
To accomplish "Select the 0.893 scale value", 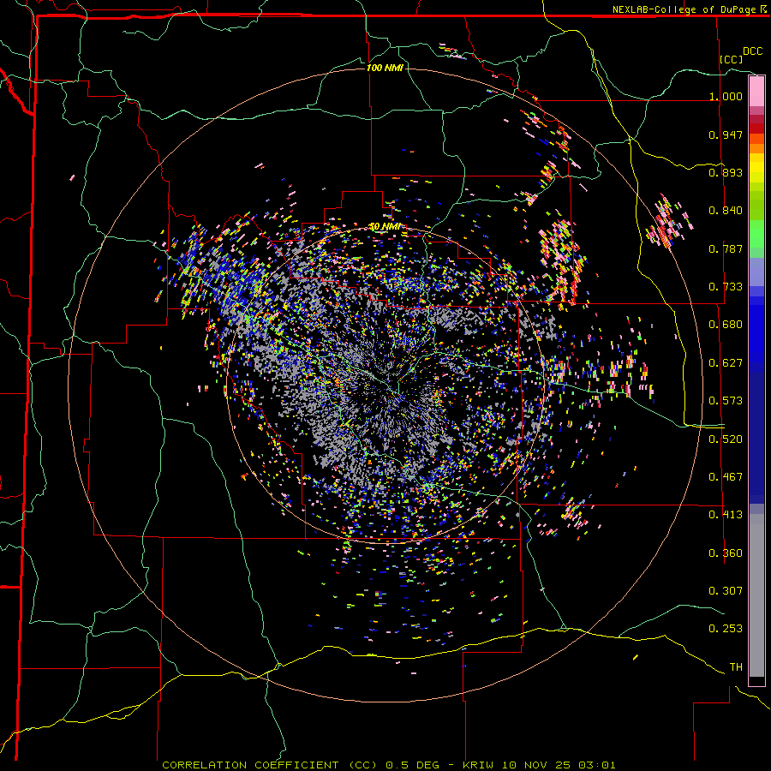I will click(x=726, y=172).
